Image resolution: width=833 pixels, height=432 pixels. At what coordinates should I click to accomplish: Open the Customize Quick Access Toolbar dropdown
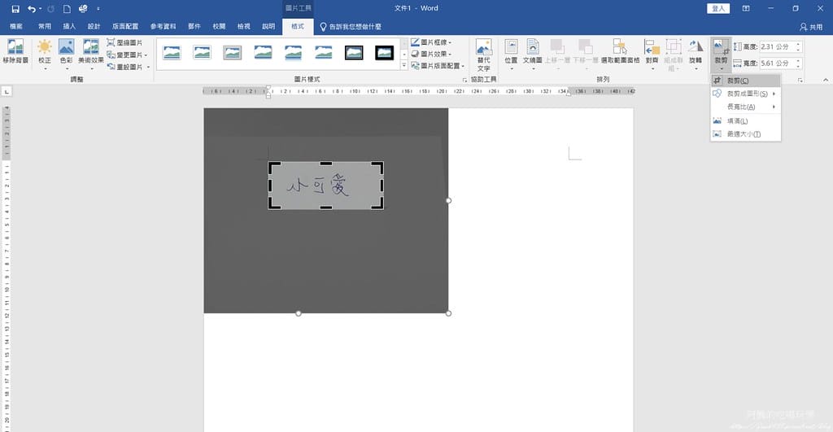(98, 8)
